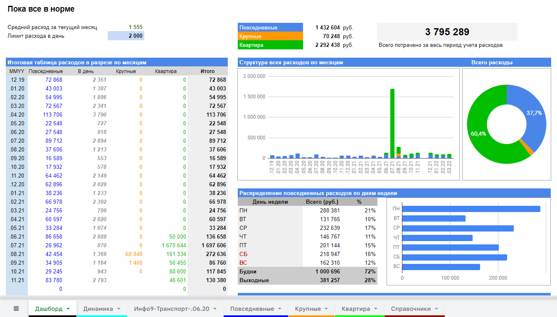Select the .04.20 Повседневные value 113 706
This screenshot has width=557, height=317.
coord(52,115)
